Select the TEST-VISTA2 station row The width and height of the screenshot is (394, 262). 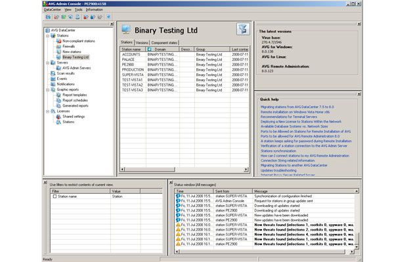pos(185,85)
